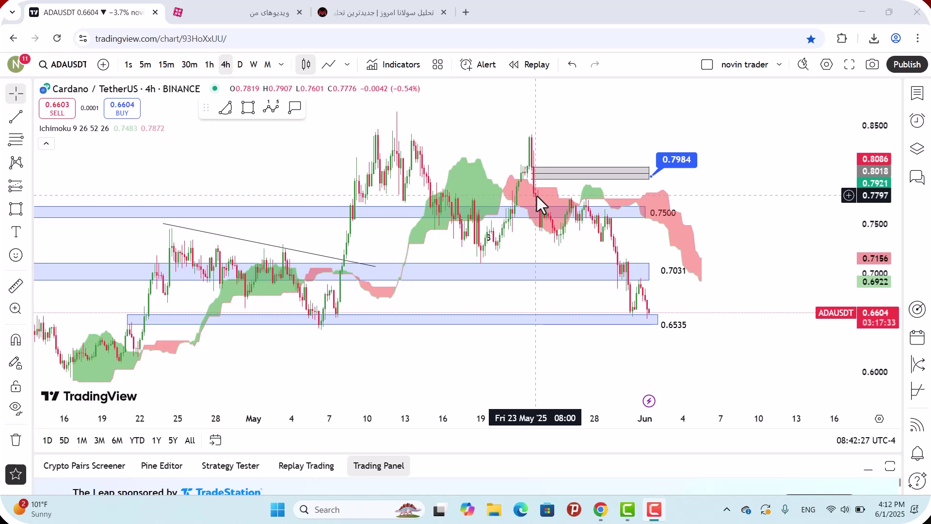This screenshot has width=931, height=524.
Task: Select the geometric shapes tool
Action: click(x=16, y=209)
